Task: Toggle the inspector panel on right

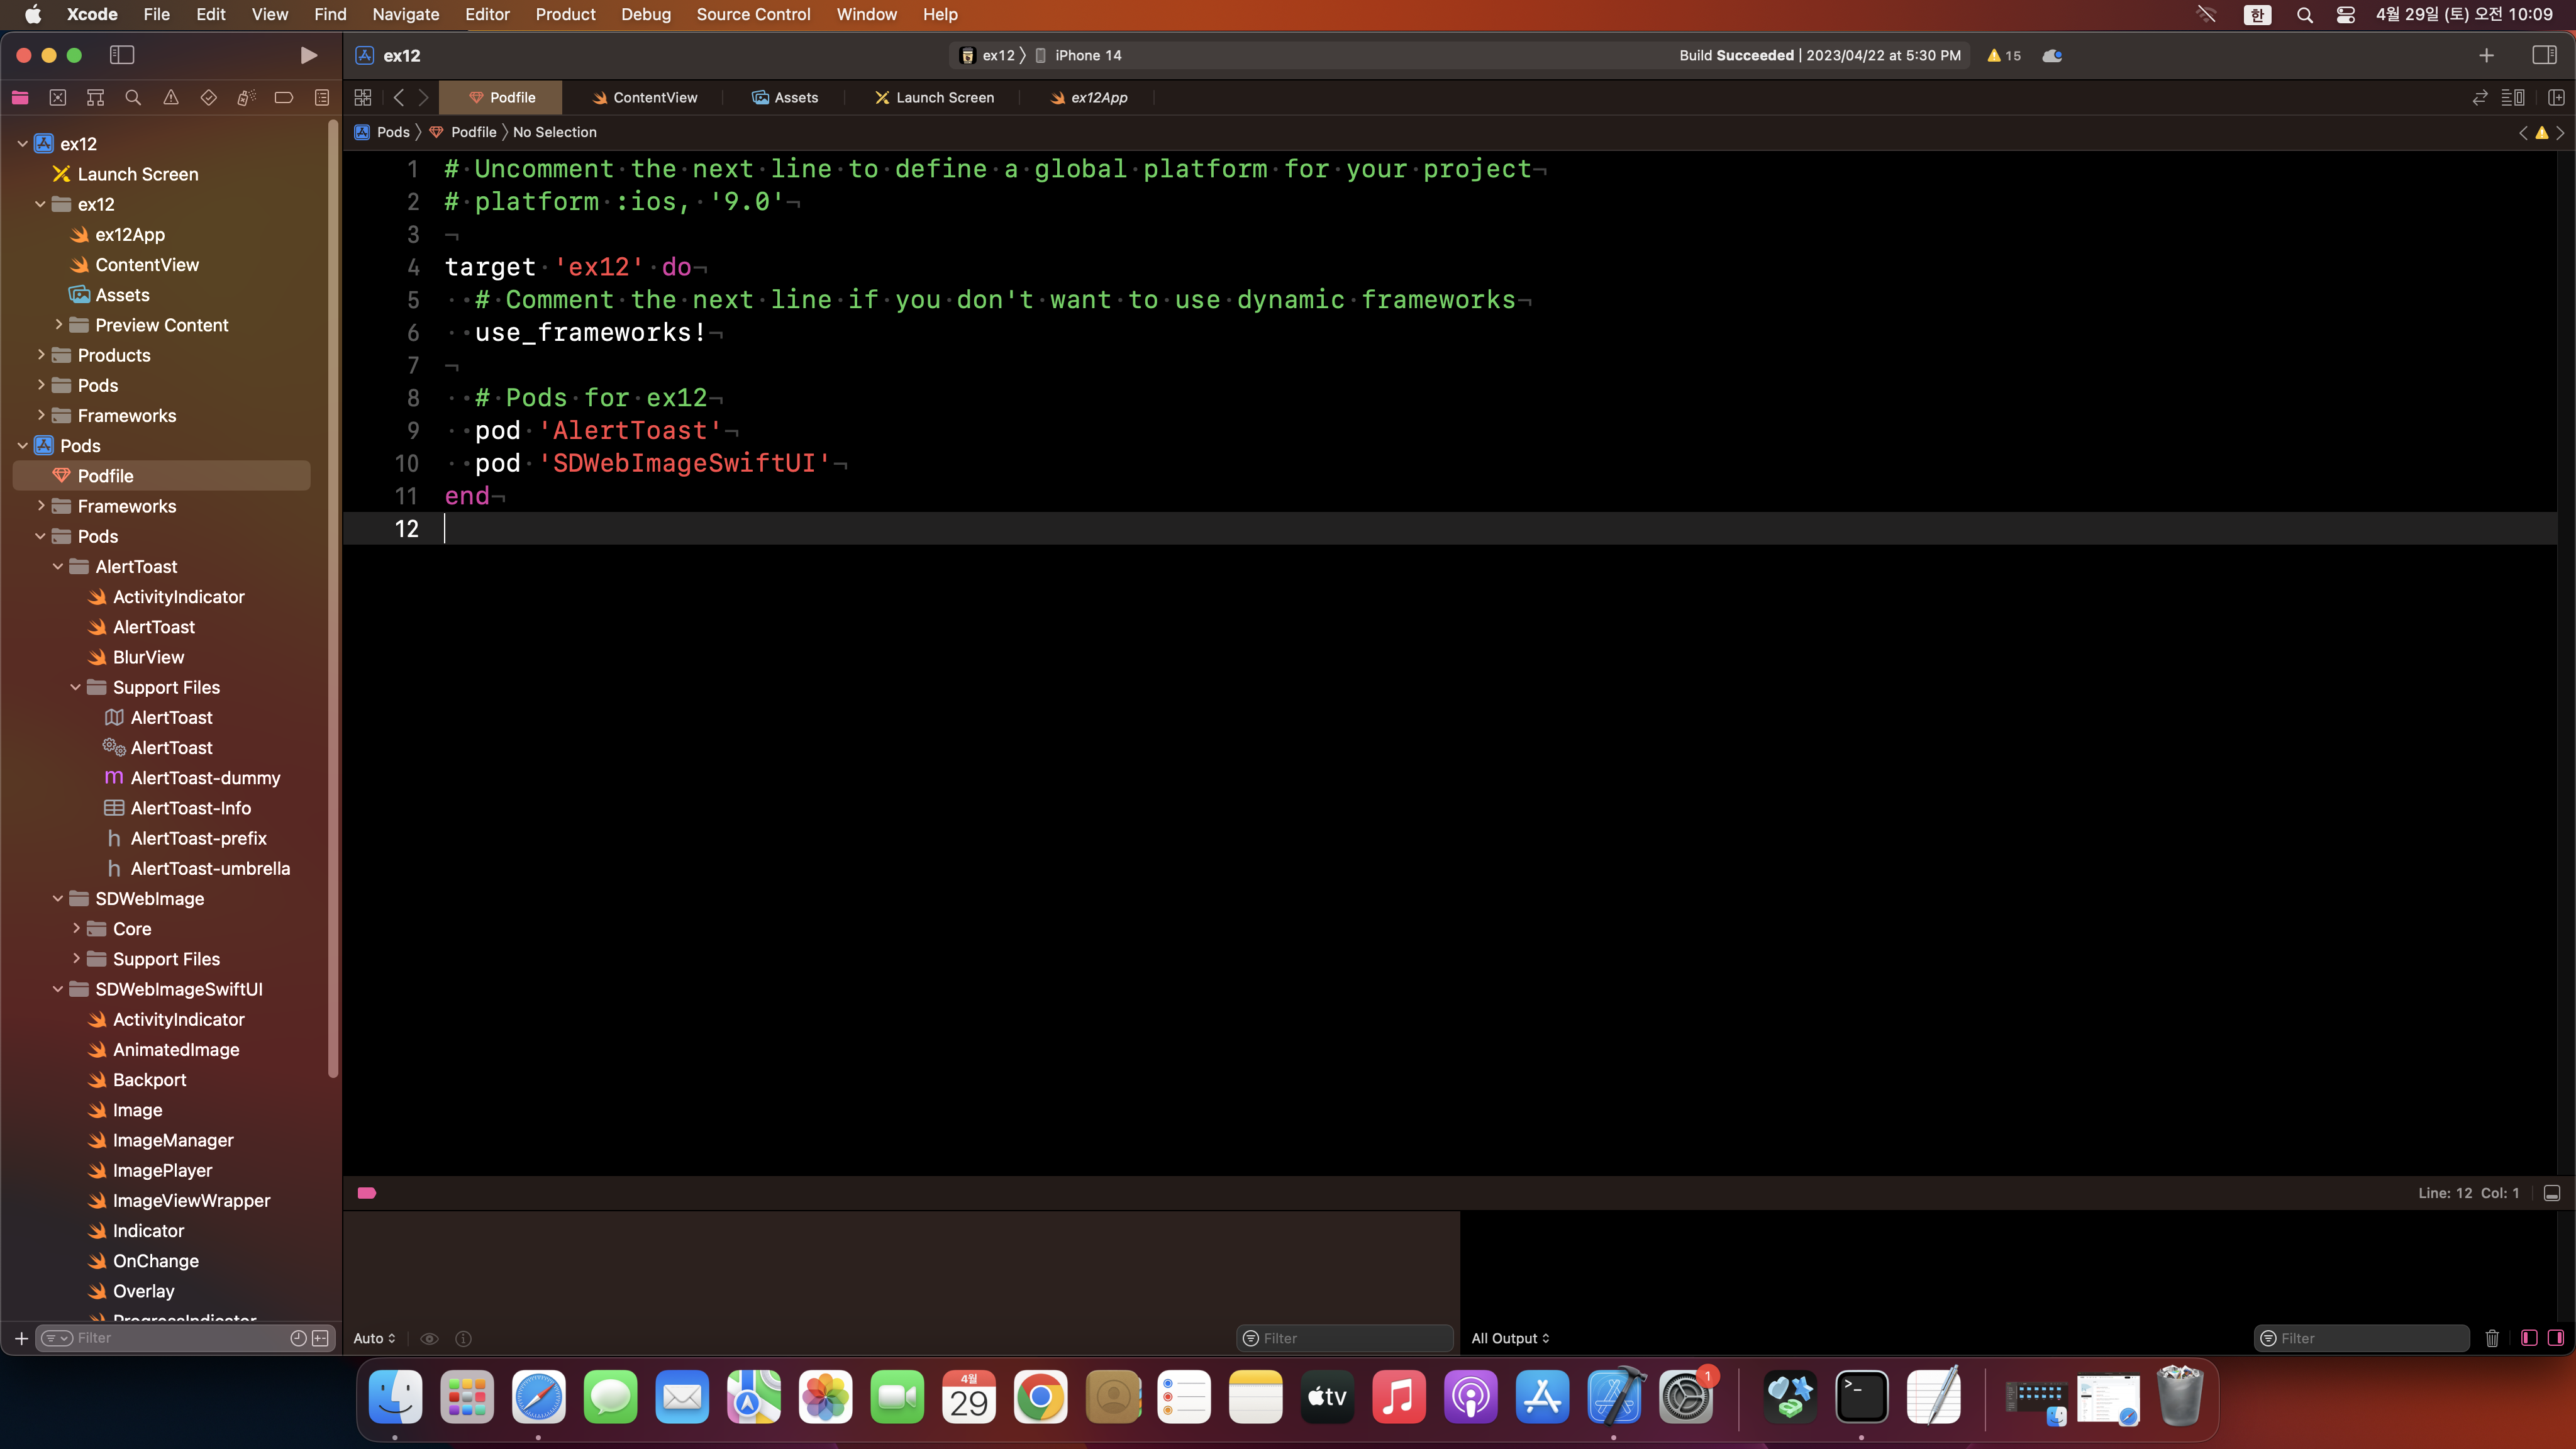Action: [2544, 55]
